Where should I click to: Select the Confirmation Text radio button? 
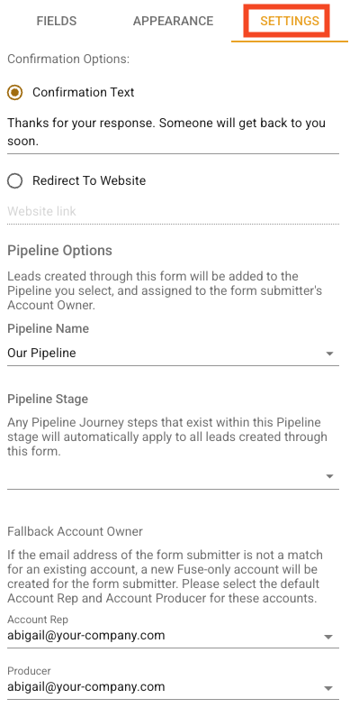pos(15,92)
